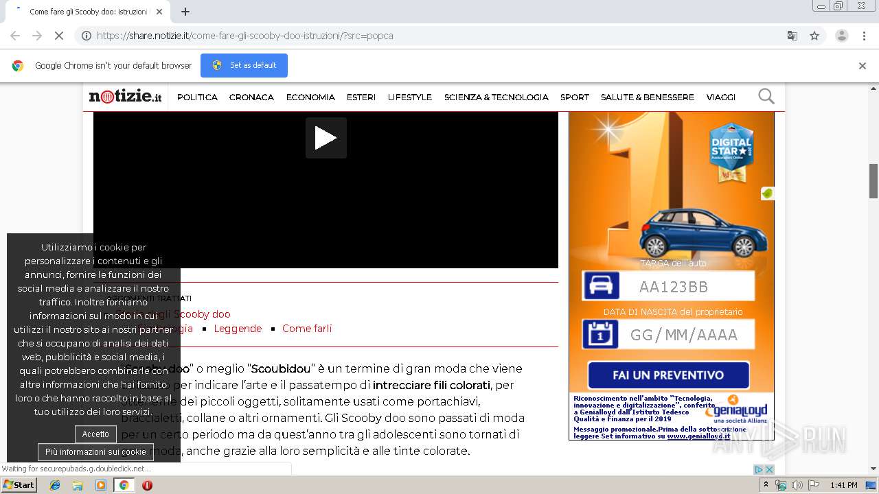The image size is (879, 494).
Task: Open the volume tray icon
Action: click(797, 485)
